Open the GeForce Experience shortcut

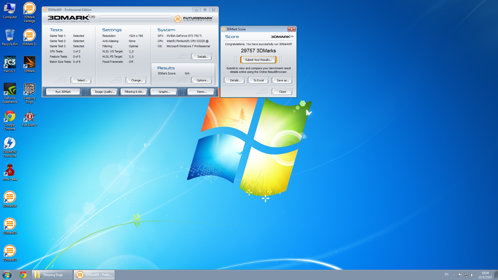coord(10,93)
